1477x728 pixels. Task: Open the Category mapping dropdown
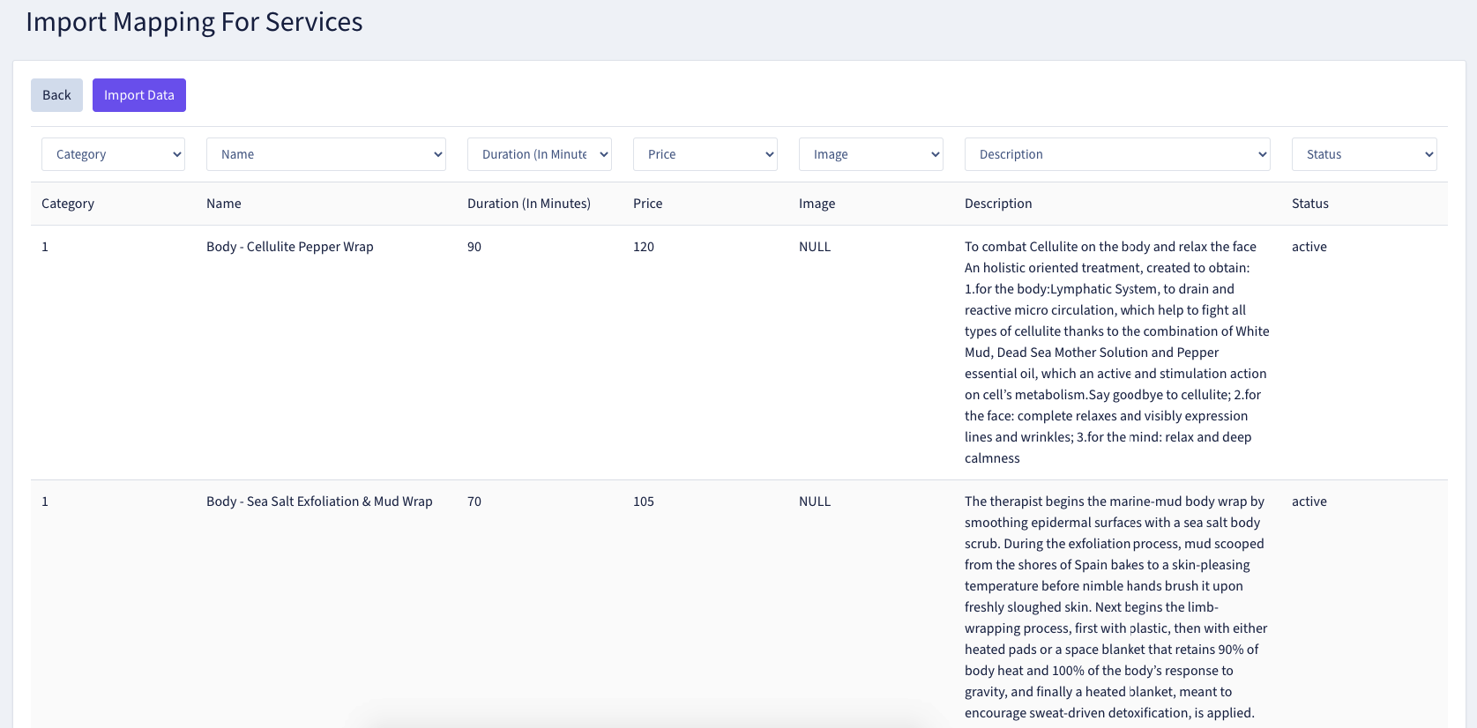(x=113, y=154)
